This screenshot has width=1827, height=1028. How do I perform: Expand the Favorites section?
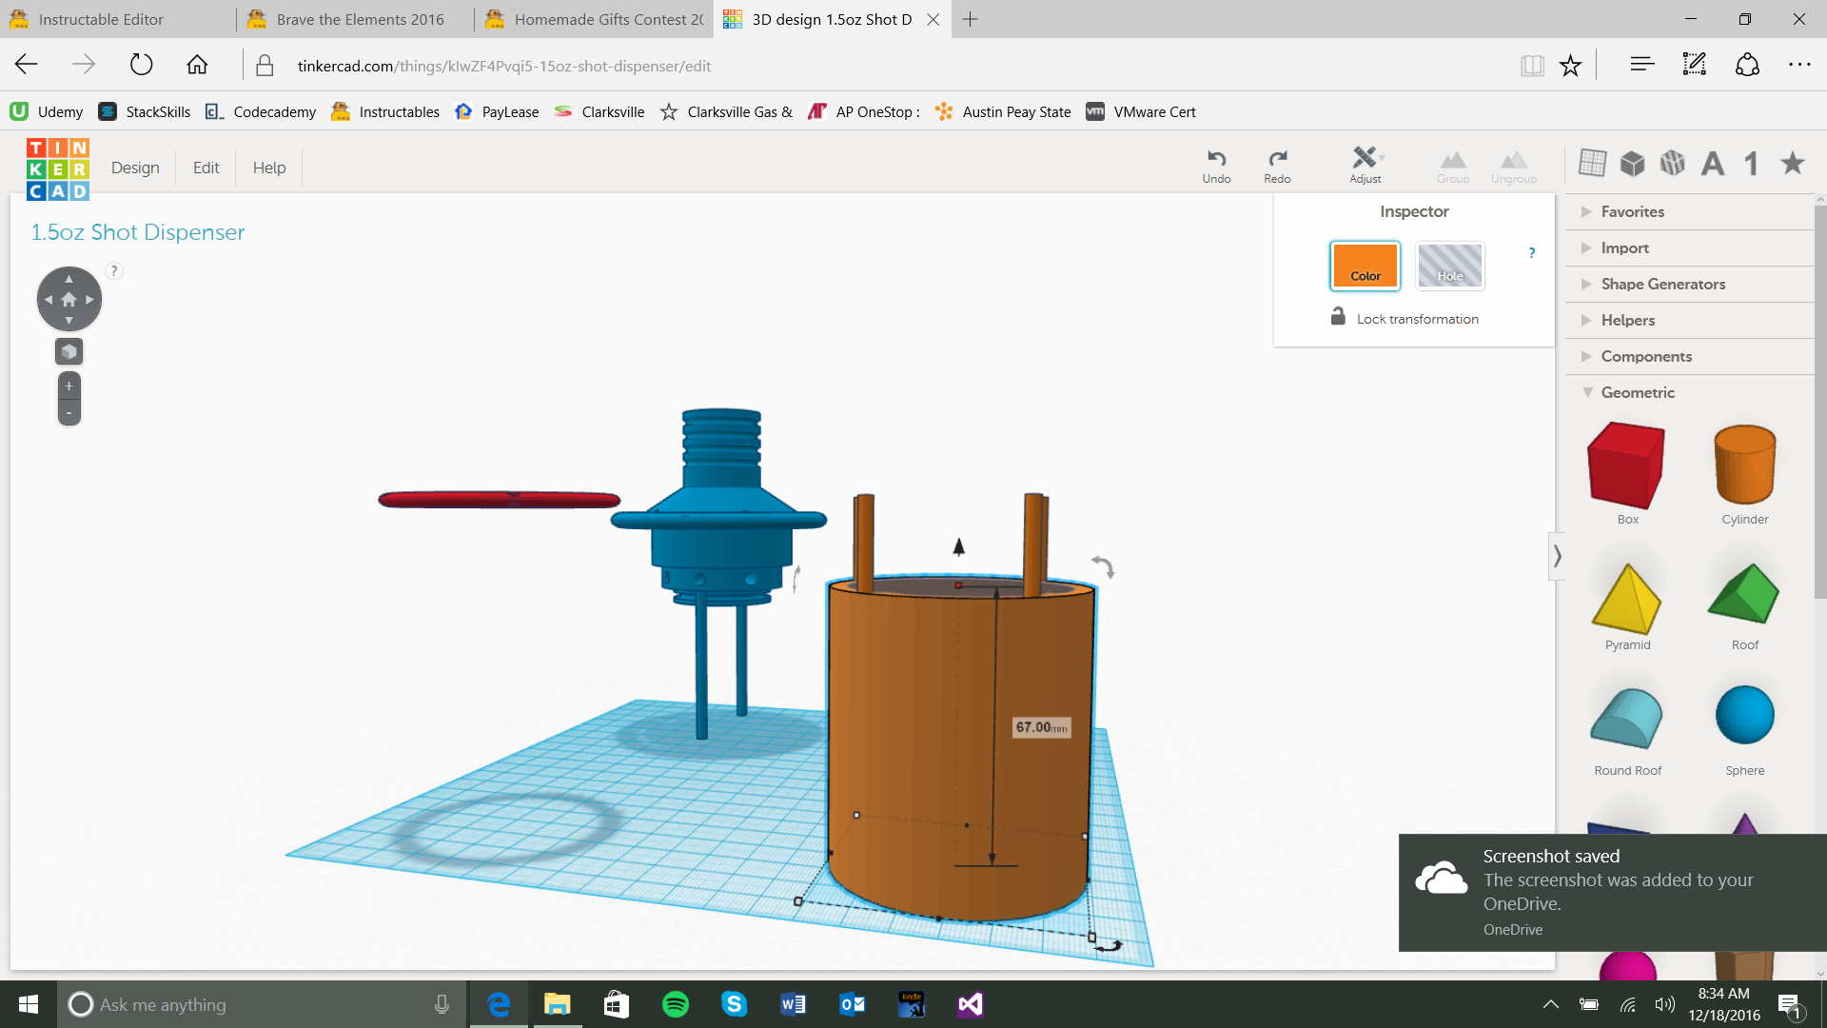tap(1632, 211)
